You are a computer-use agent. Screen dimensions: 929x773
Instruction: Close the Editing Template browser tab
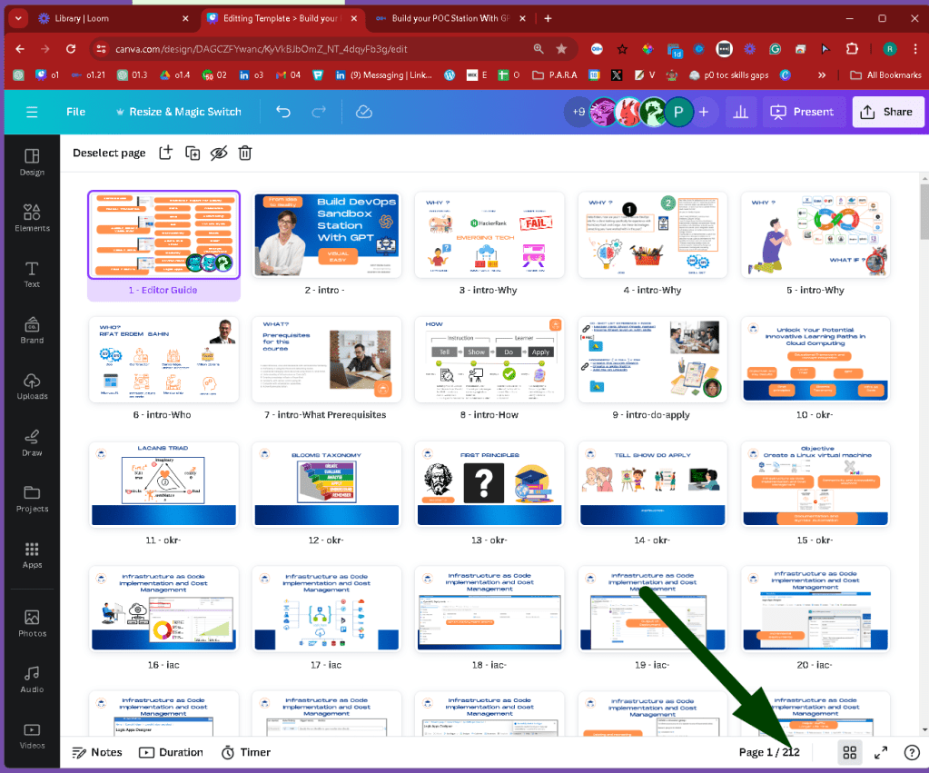[x=353, y=18]
